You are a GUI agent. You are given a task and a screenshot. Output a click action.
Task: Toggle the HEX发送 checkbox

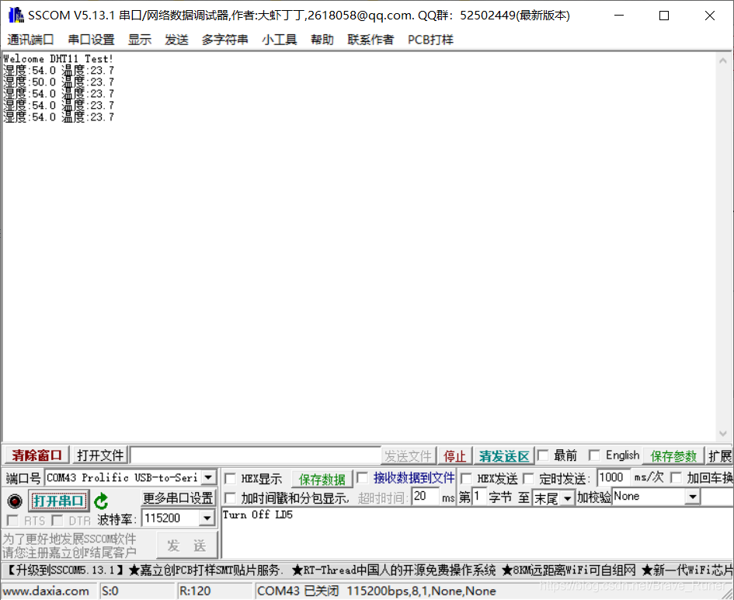pos(466,478)
